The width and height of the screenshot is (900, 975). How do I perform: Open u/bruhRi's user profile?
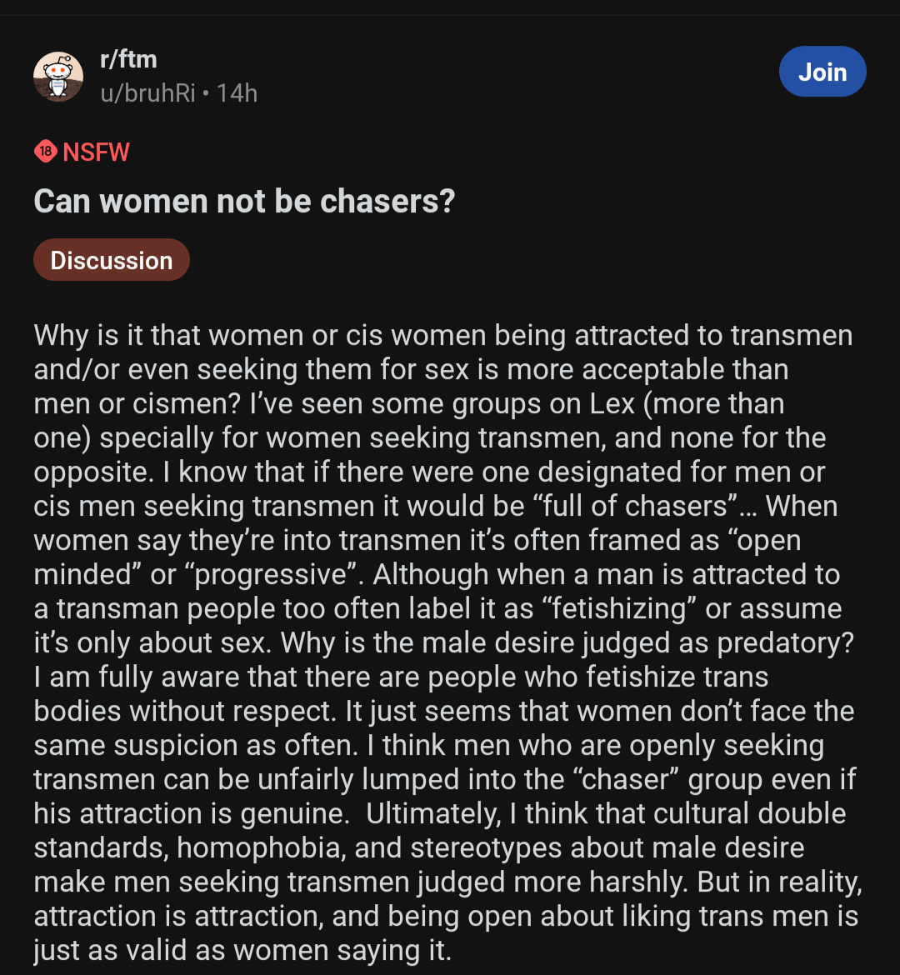[148, 93]
